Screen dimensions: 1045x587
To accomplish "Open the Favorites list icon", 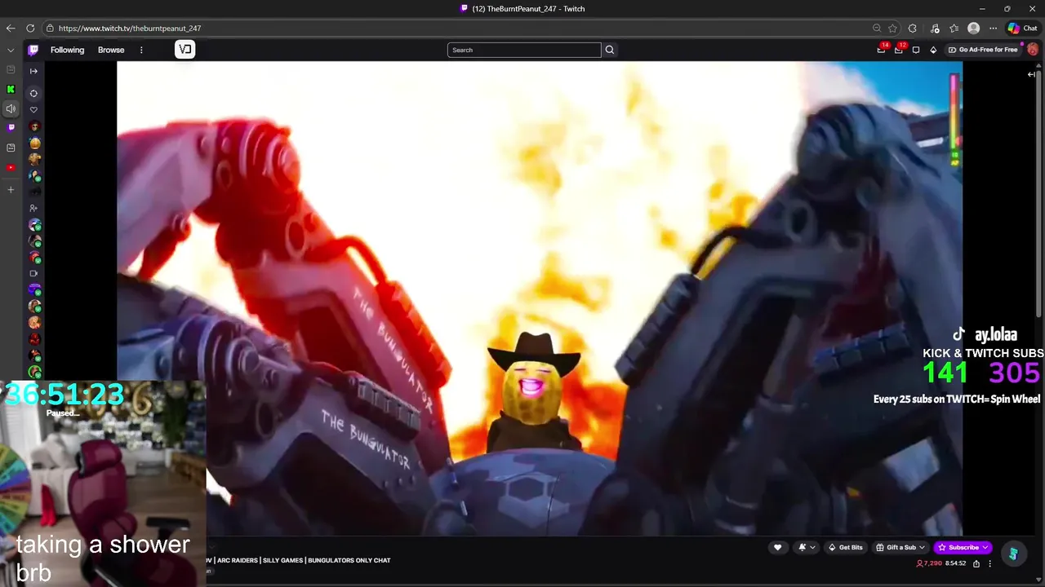I will pos(954,28).
